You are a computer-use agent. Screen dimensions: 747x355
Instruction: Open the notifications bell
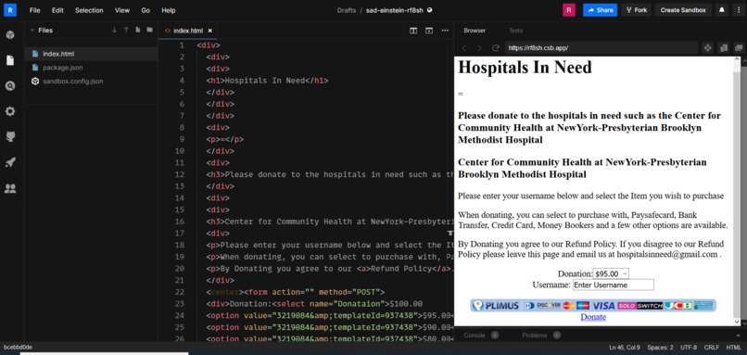click(722, 10)
